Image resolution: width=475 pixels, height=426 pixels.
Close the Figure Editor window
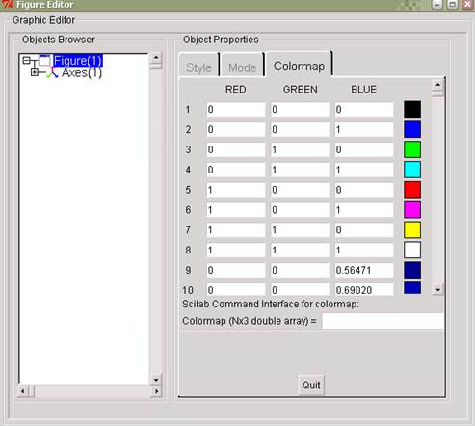[x=467, y=4]
